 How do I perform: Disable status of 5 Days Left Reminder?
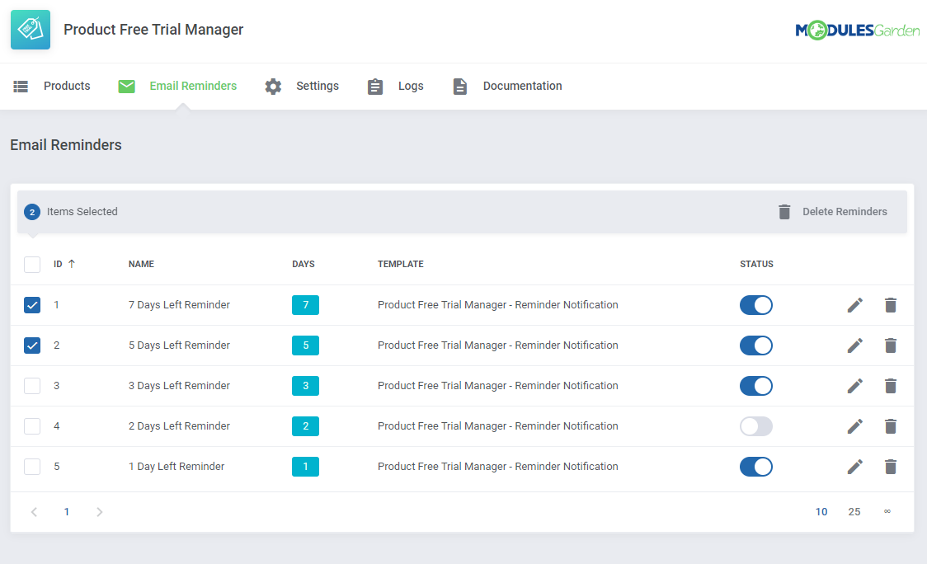[756, 345]
